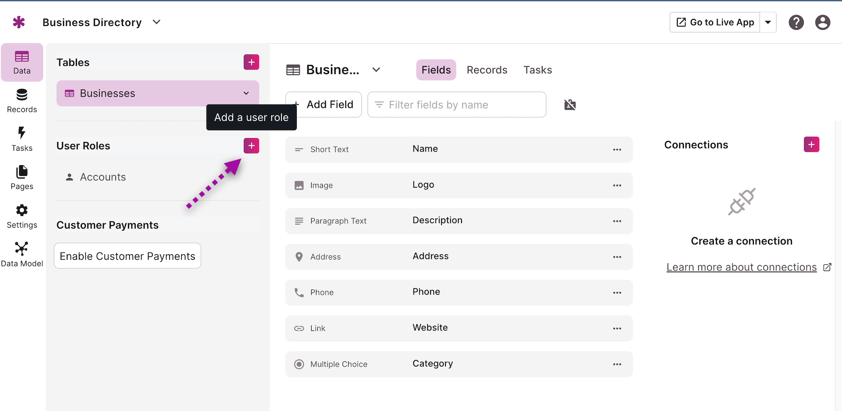842x411 pixels.
Task: Open the dropdown next to Go to Live App
Action: point(768,22)
